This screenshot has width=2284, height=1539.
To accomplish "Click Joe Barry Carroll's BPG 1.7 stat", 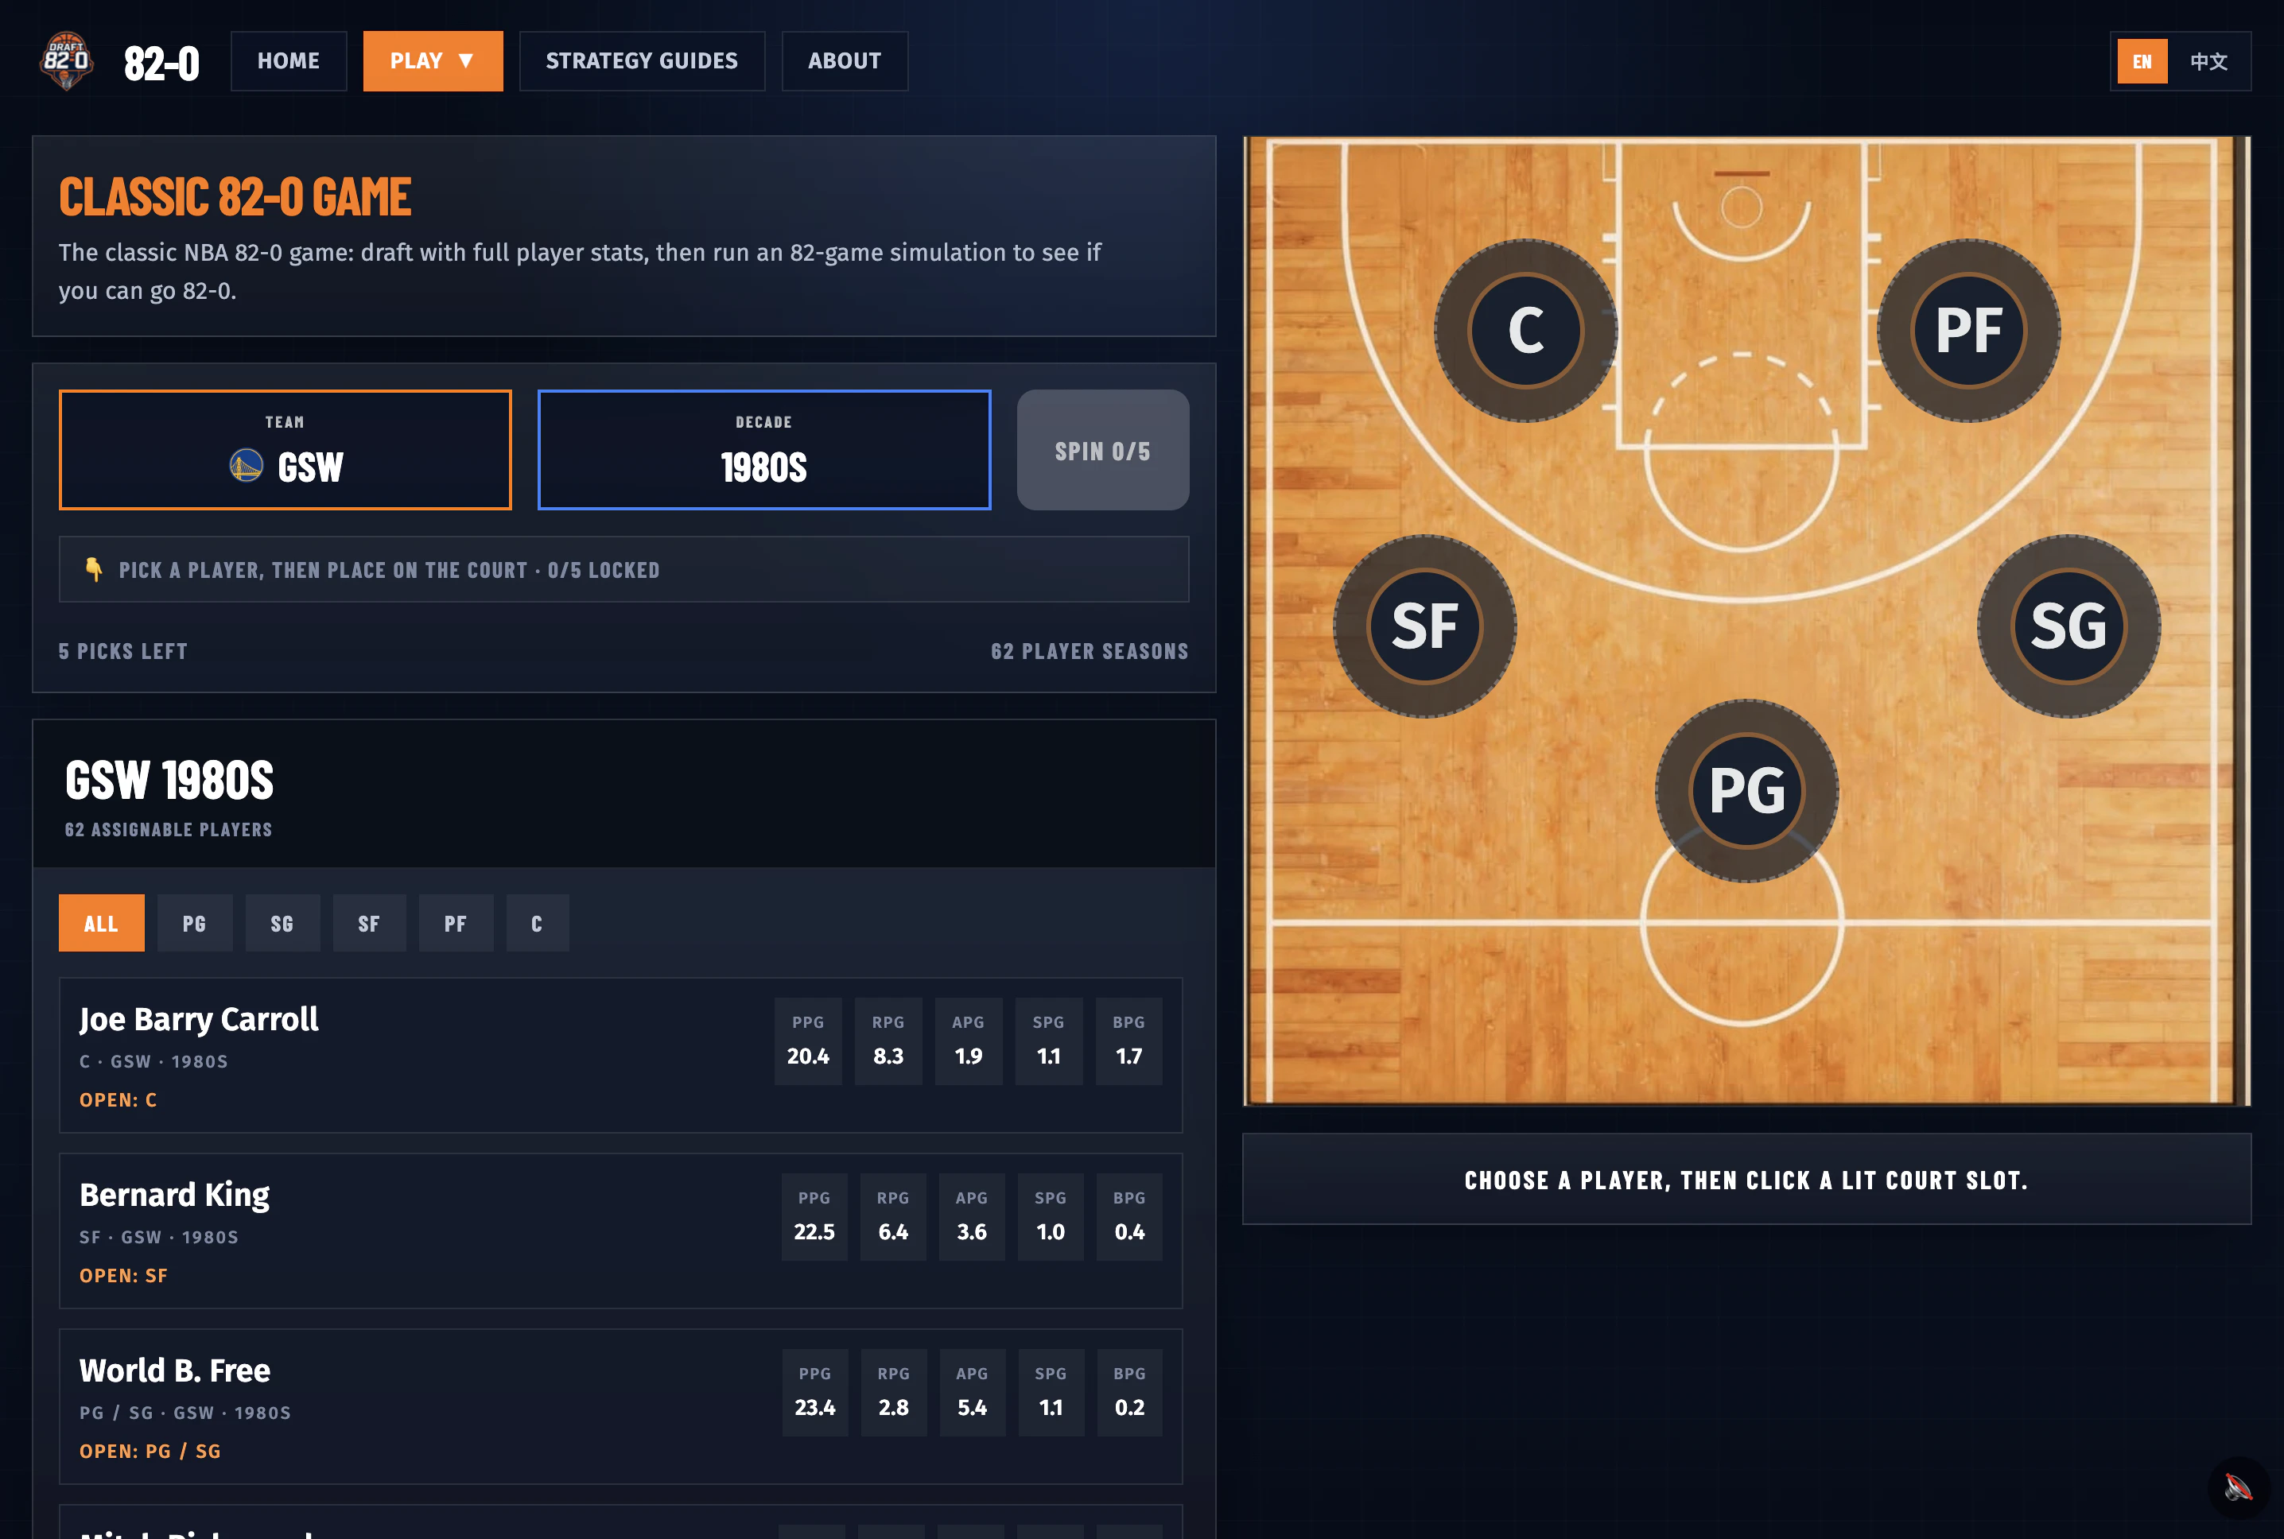I will click(x=1129, y=1042).
